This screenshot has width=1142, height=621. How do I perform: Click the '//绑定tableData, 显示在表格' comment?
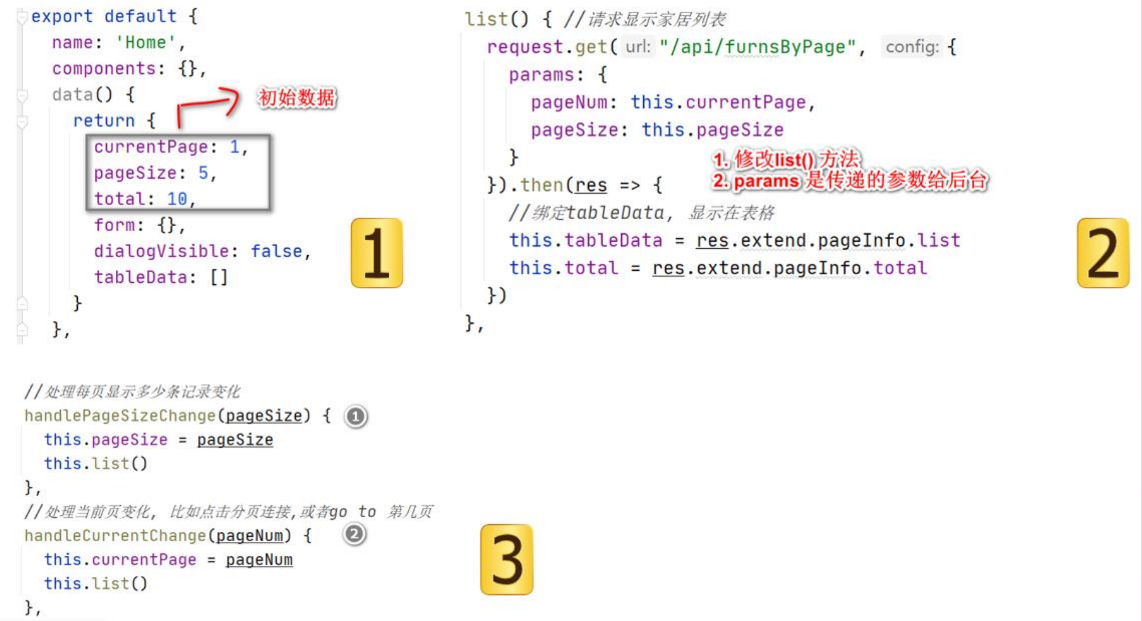pyautogui.click(x=642, y=213)
